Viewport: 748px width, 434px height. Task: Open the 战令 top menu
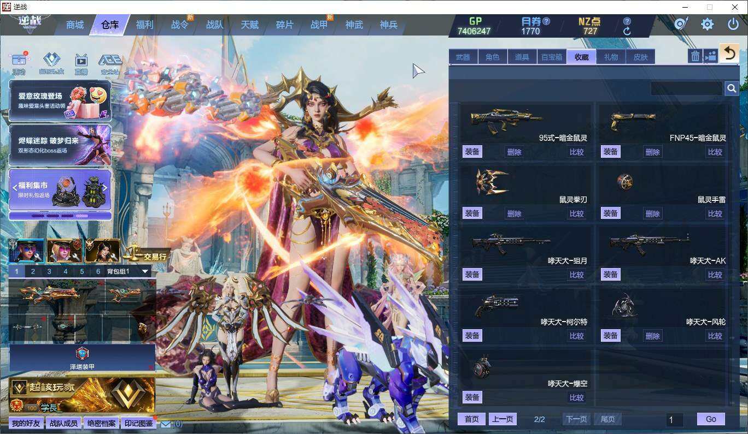pos(180,25)
